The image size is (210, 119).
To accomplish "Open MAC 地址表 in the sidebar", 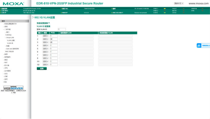I will pos(9,52).
